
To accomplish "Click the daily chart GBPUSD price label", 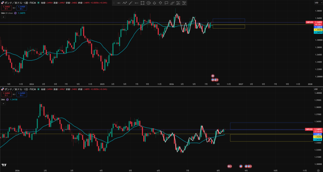I will click(x=309, y=129).
